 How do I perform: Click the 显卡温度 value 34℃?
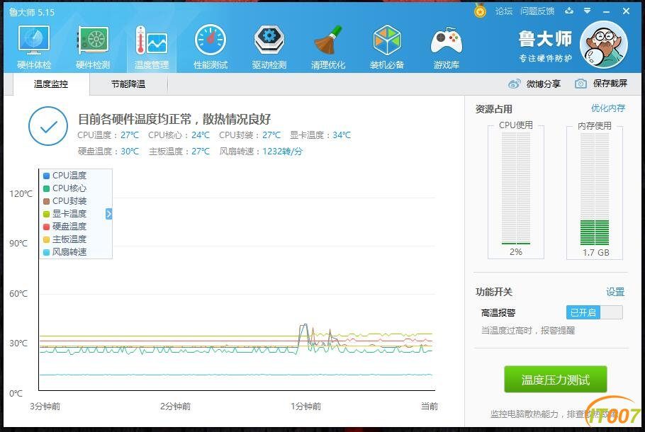(342, 135)
